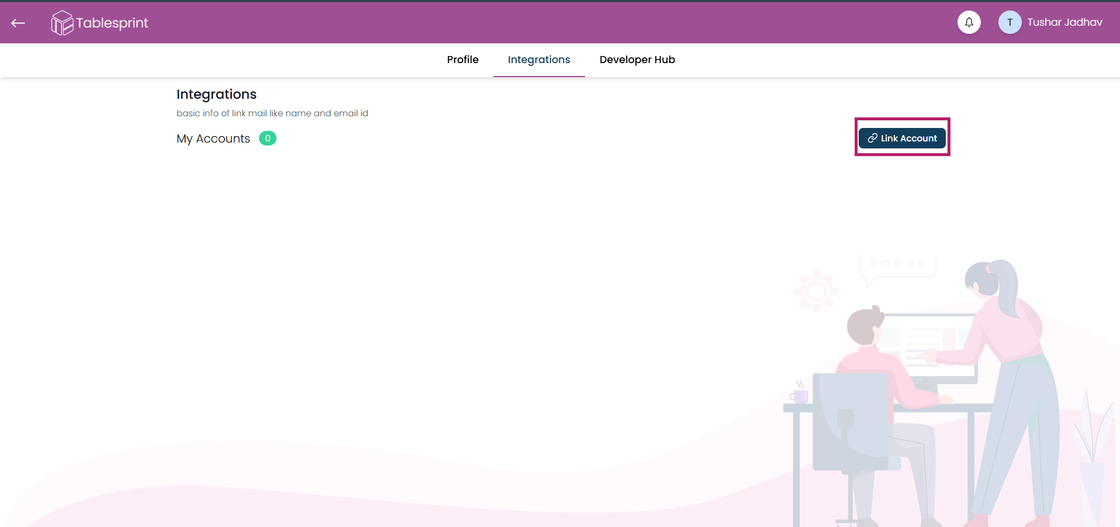The height and width of the screenshot is (527, 1120).
Task: Select the Integrations tab
Action: (x=538, y=60)
